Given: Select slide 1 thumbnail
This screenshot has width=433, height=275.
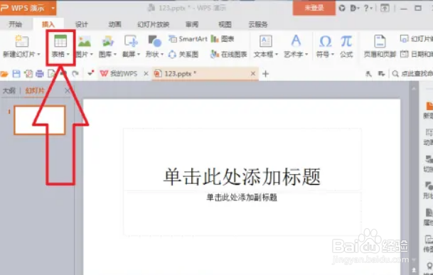Looking at the screenshot, I should (40, 120).
